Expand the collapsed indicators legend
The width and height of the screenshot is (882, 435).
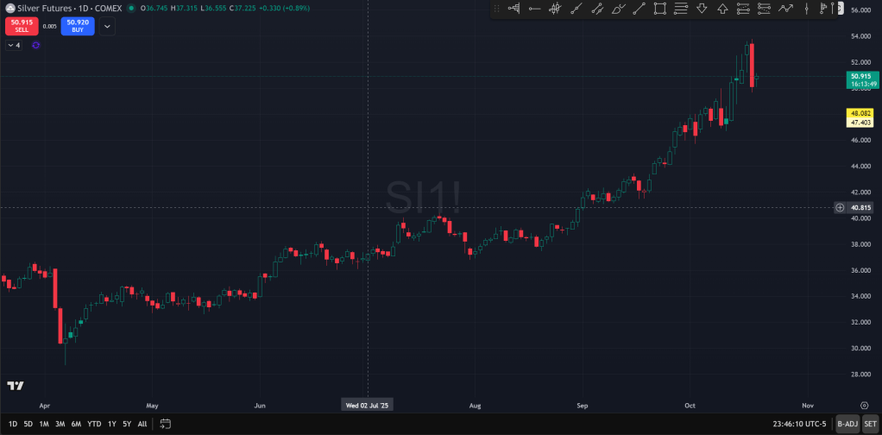pyautogui.click(x=14, y=45)
